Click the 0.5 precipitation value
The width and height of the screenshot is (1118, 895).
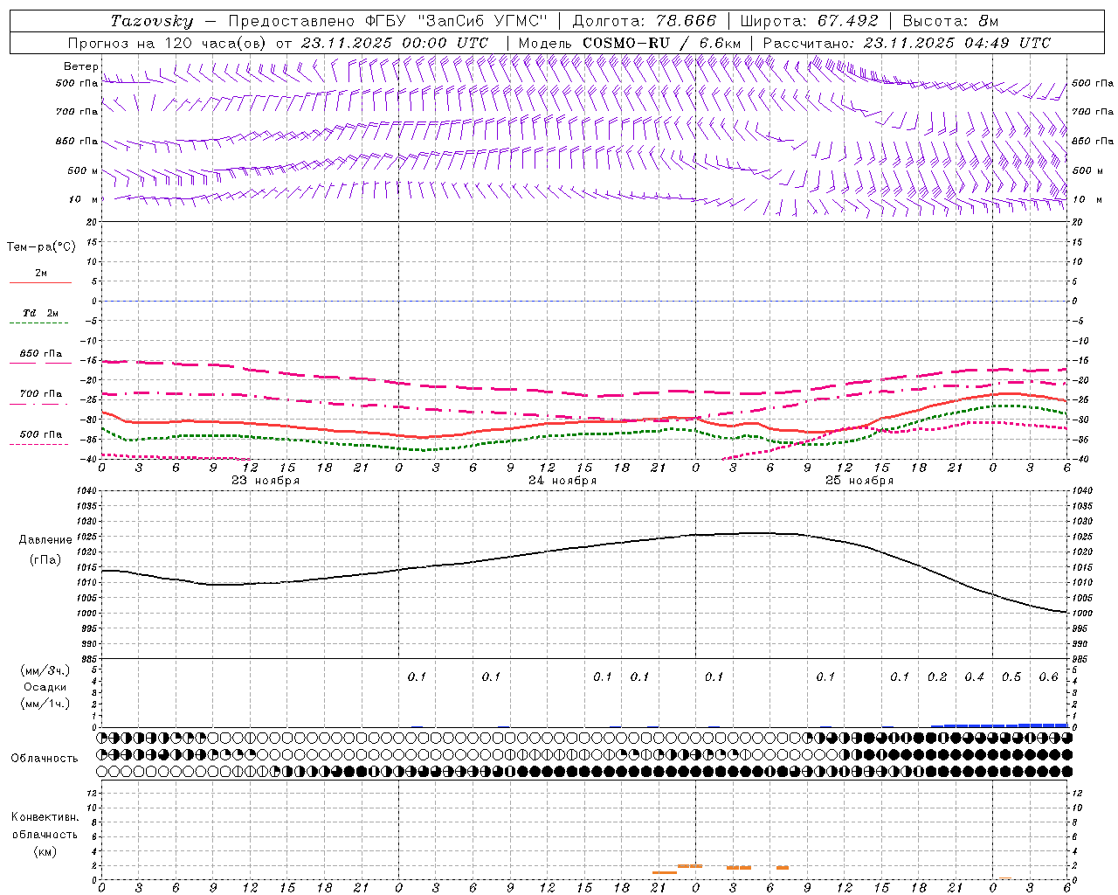(x=1011, y=676)
